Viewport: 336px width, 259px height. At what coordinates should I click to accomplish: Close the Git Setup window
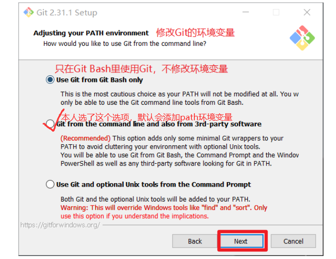click(307, 12)
